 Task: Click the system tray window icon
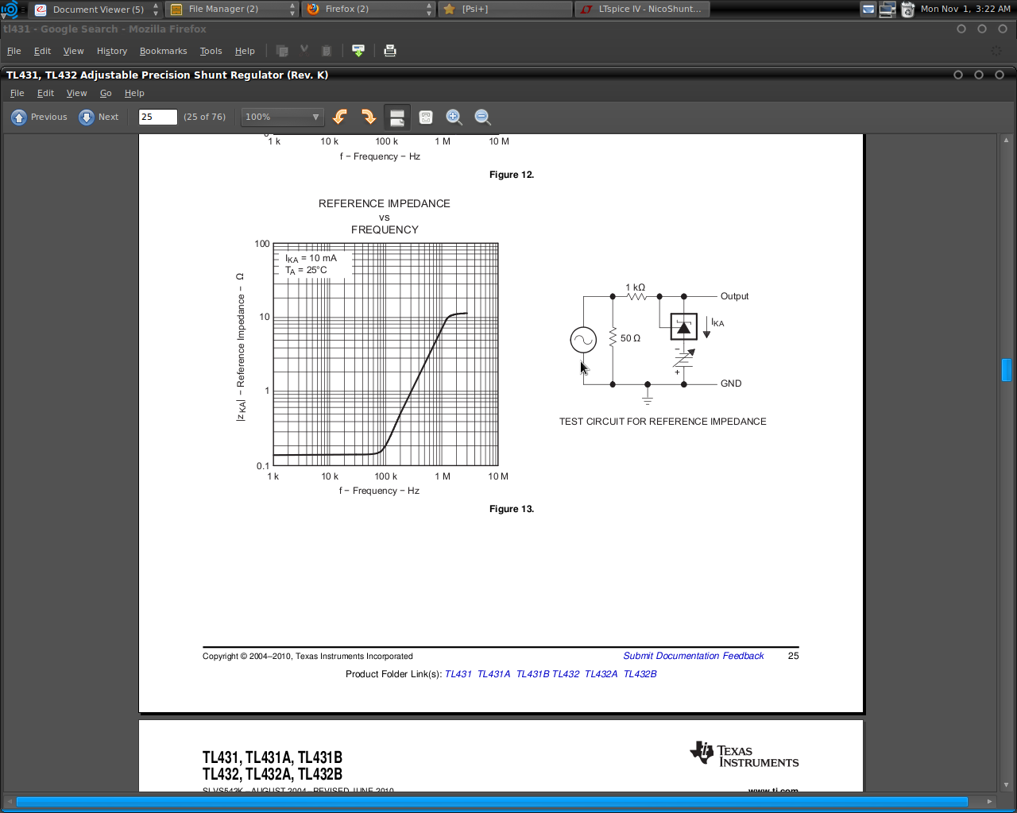(868, 9)
